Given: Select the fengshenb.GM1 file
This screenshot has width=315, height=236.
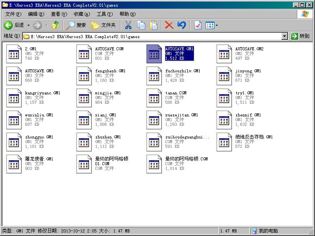Looking at the screenshot, I should click(110, 71).
